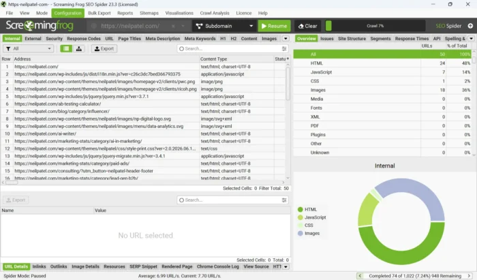Open the Subdomain crawl mode dropdown
Viewport: 477px width, 280px height.
coord(224,26)
